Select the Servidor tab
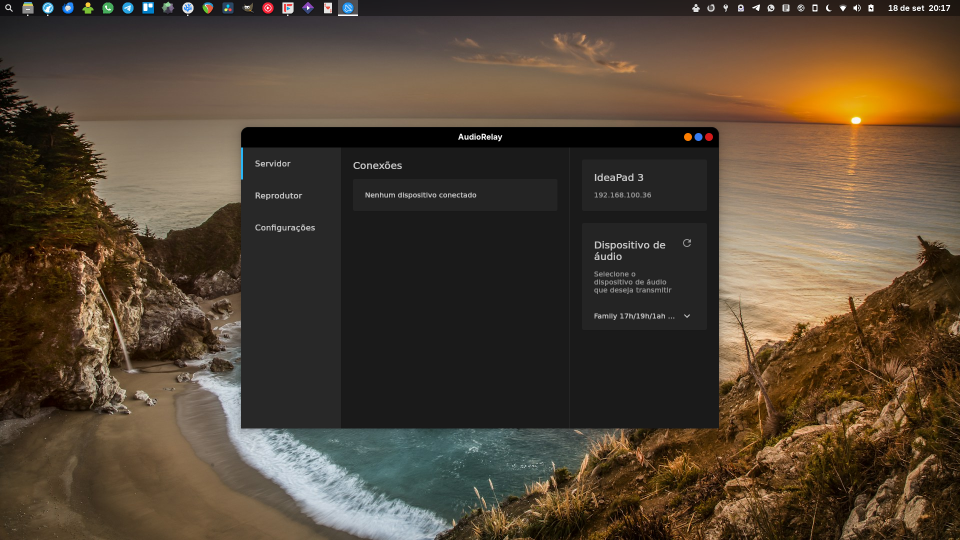The image size is (960, 540). (x=272, y=163)
